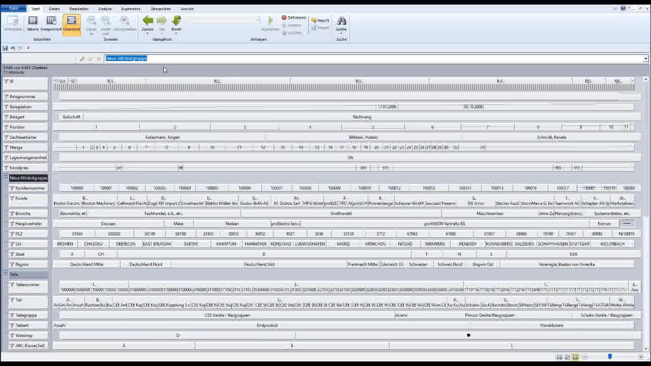This screenshot has width=651, height=366.
Task: Switch to the Ergebnisse ribbon tab
Action: point(131,9)
